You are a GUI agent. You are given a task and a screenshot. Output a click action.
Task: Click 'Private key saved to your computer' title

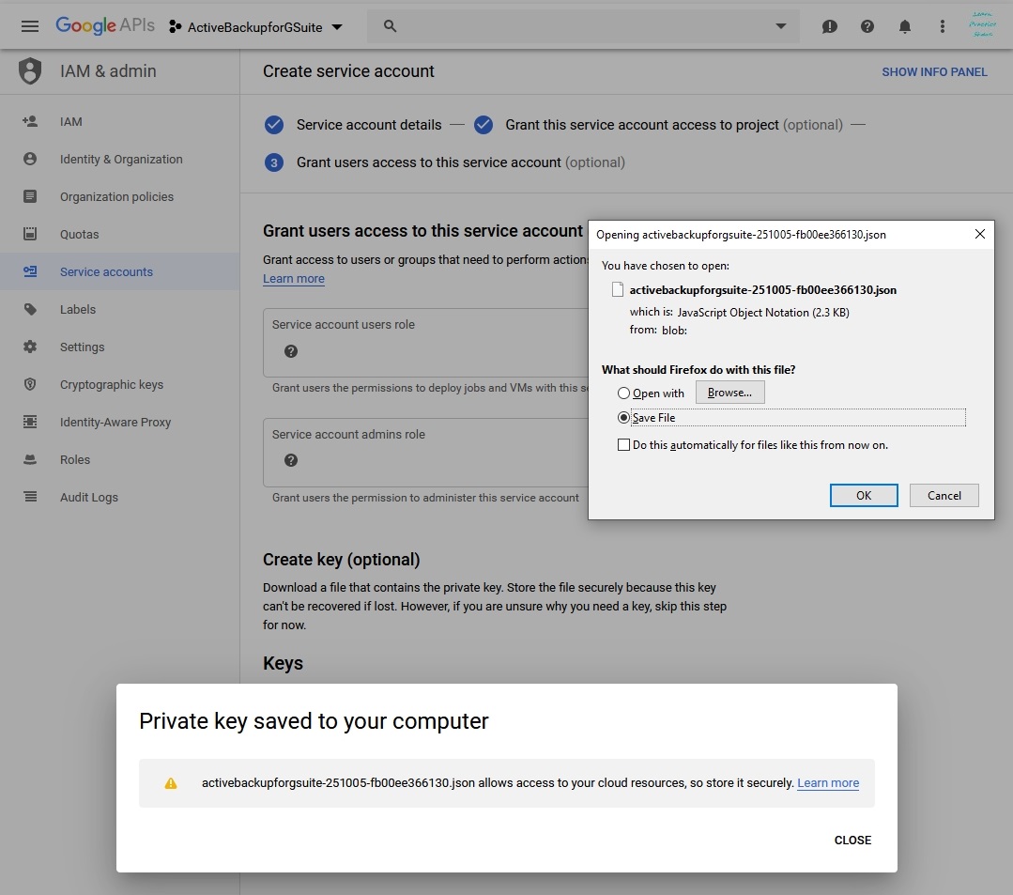(x=314, y=721)
